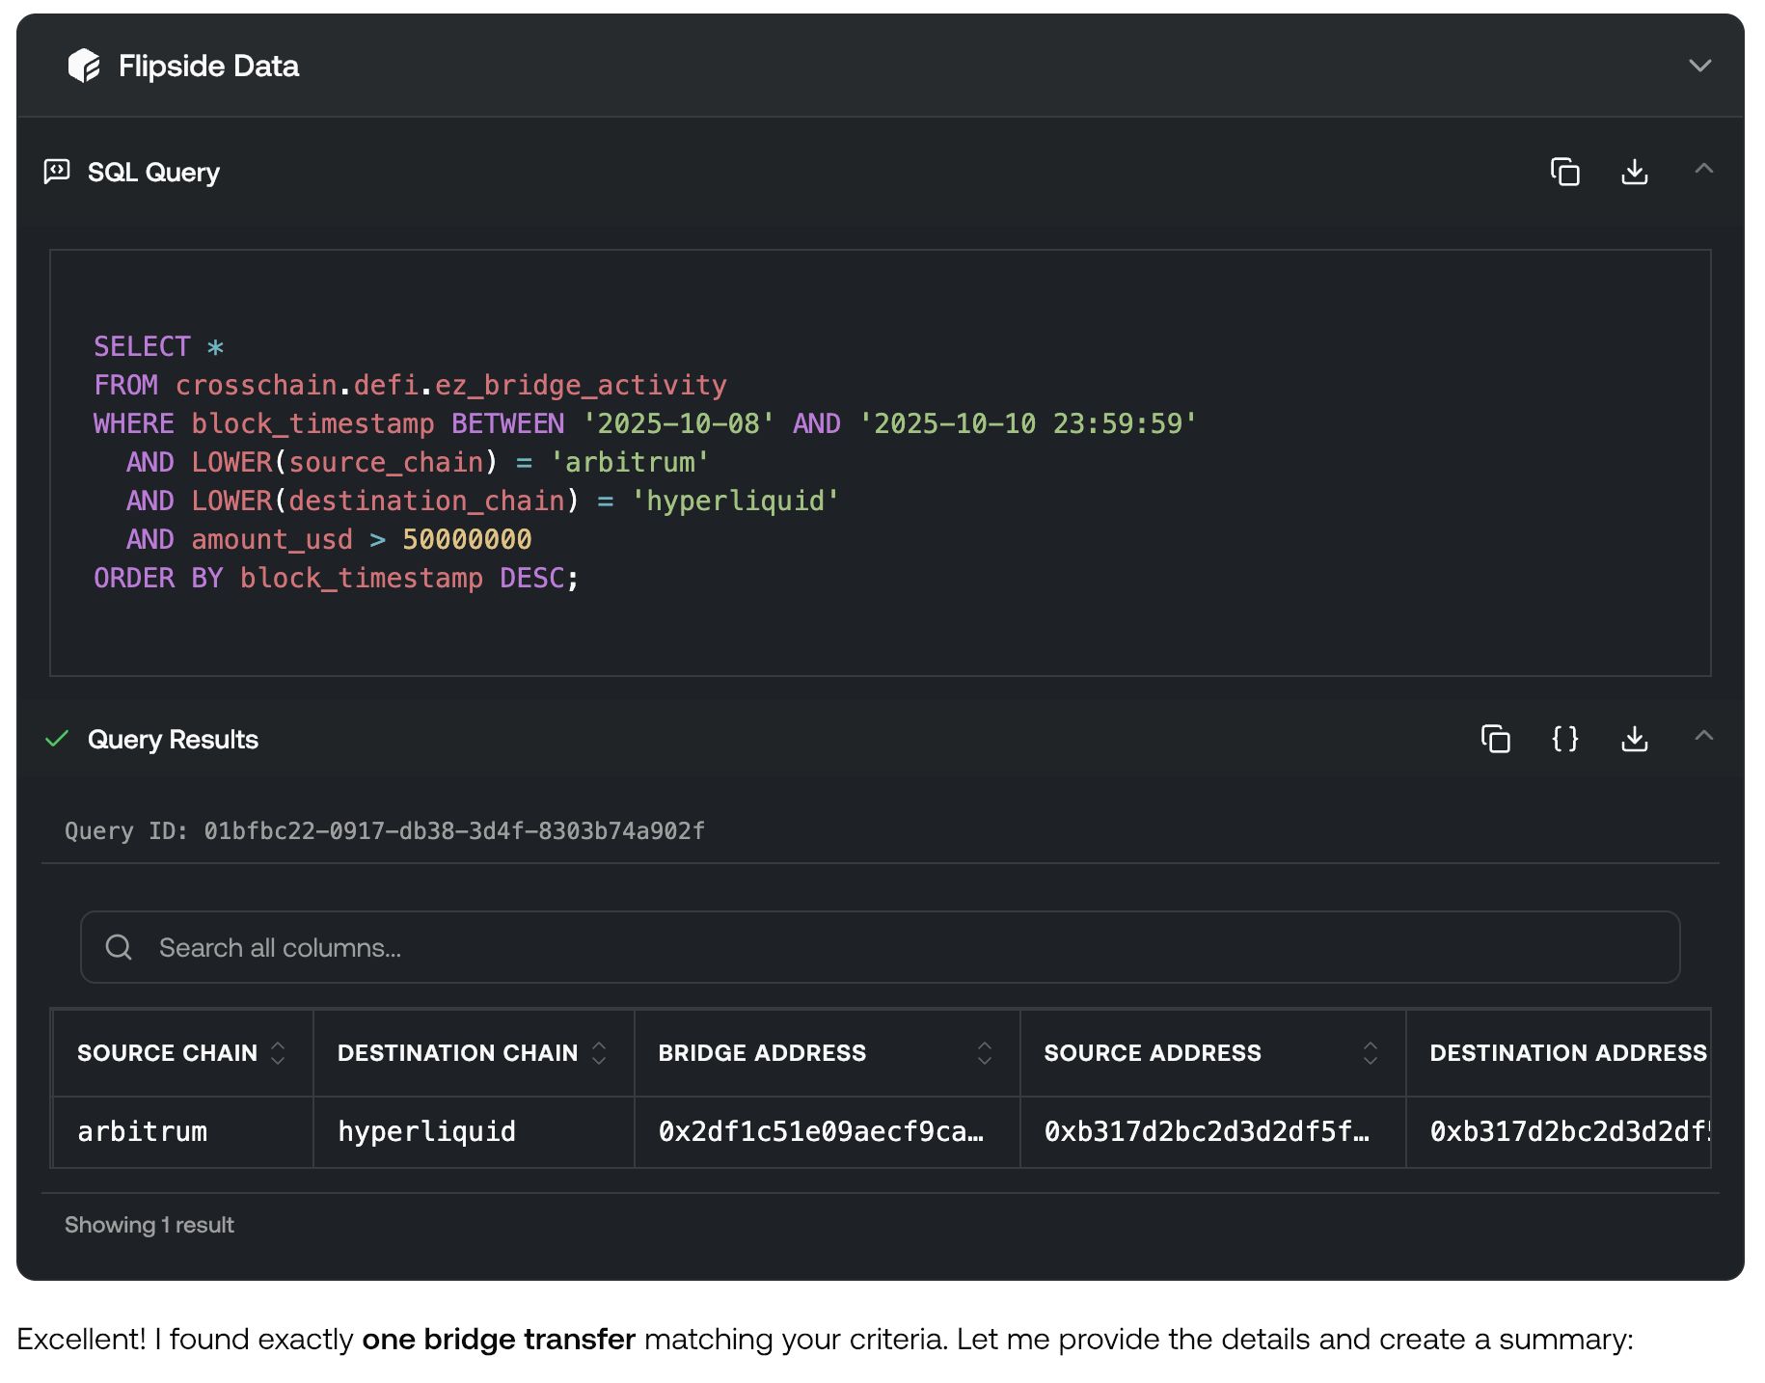Sort by Destination Chain column
This screenshot has height=1383, width=1765.
(x=599, y=1053)
